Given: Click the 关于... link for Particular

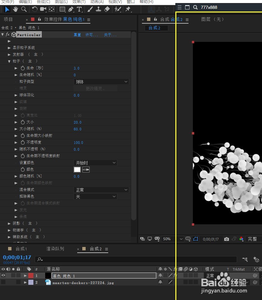Looking at the screenshot, I should [x=110, y=35].
